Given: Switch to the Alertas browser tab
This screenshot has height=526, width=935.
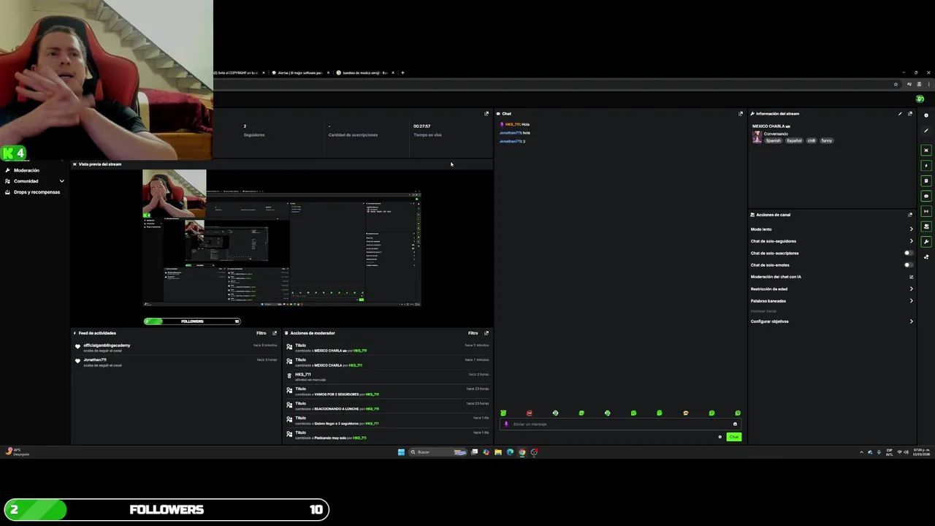Looking at the screenshot, I should point(299,73).
